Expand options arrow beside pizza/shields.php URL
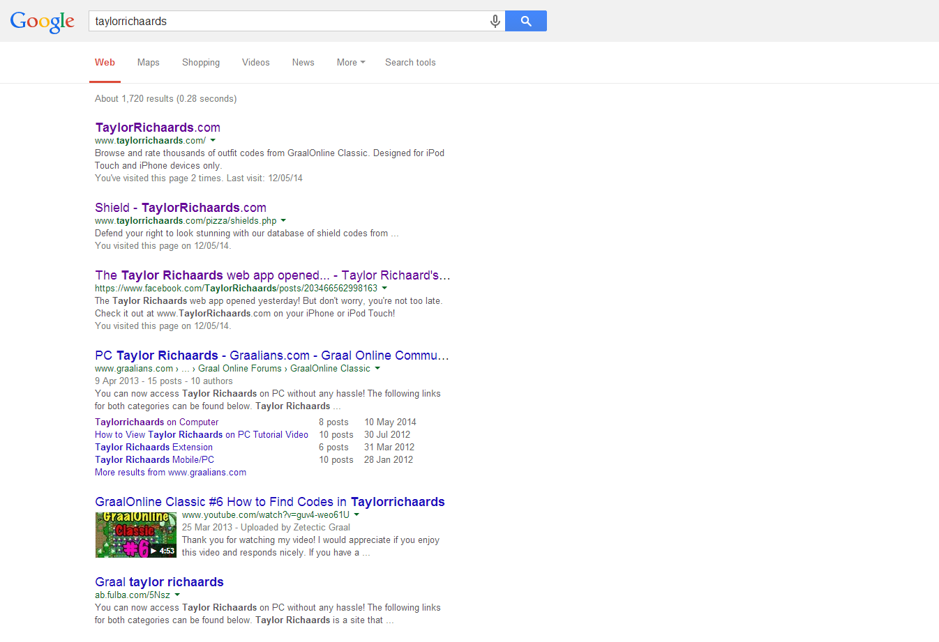This screenshot has height=642, width=939. (x=283, y=221)
